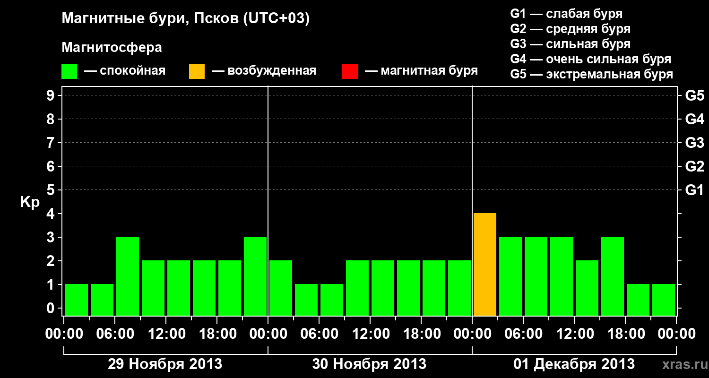The width and height of the screenshot is (709, 378).
Task: Click the final Kp 1 bar of 01 December
Action: point(664,300)
